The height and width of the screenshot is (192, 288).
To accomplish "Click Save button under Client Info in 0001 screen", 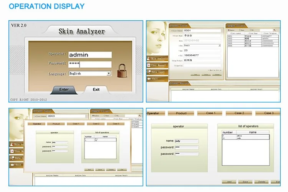I will pos(206,75).
